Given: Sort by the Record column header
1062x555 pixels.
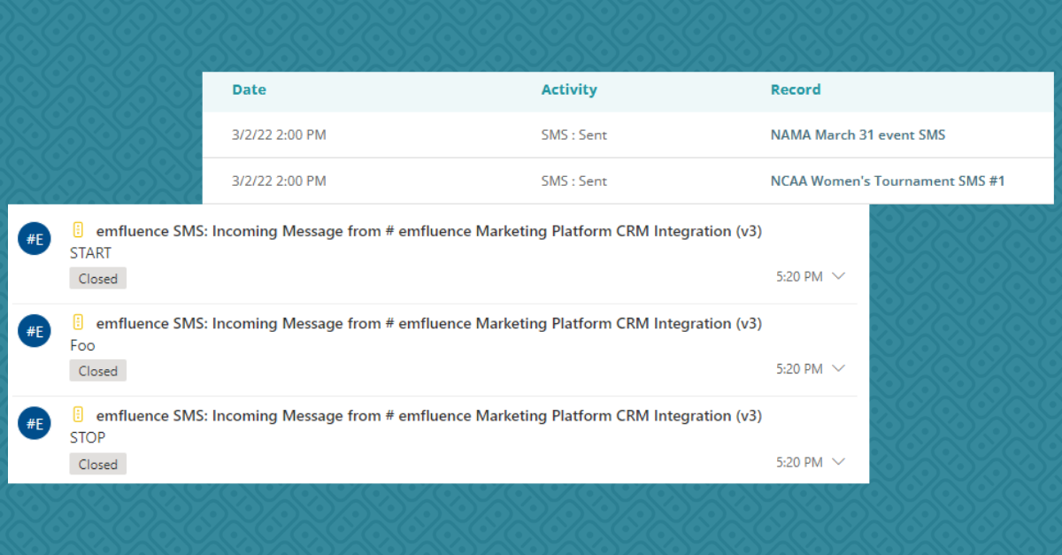Looking at the screenshot, I should [x=796, y=89].
